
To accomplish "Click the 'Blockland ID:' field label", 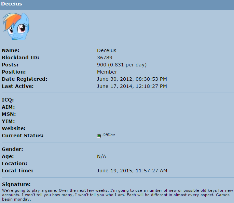I will [x=20, y=58].
